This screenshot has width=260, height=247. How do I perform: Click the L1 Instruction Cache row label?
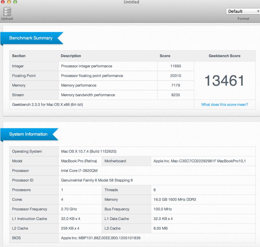click(30, 219)
